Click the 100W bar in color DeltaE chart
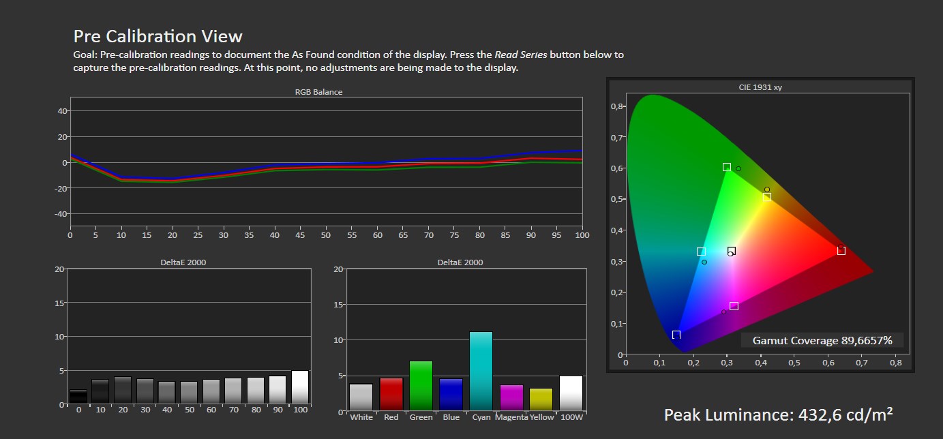Image resolution: width=943 pixels, height=439 pixels. click(x=571, y=393)
